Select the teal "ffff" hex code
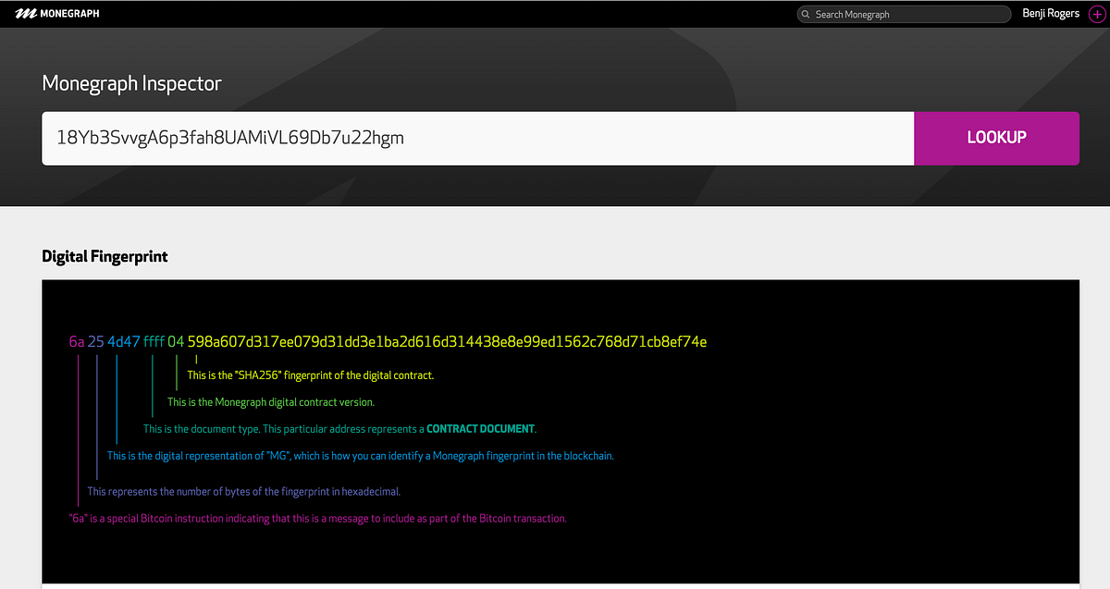 coord(154,341)
